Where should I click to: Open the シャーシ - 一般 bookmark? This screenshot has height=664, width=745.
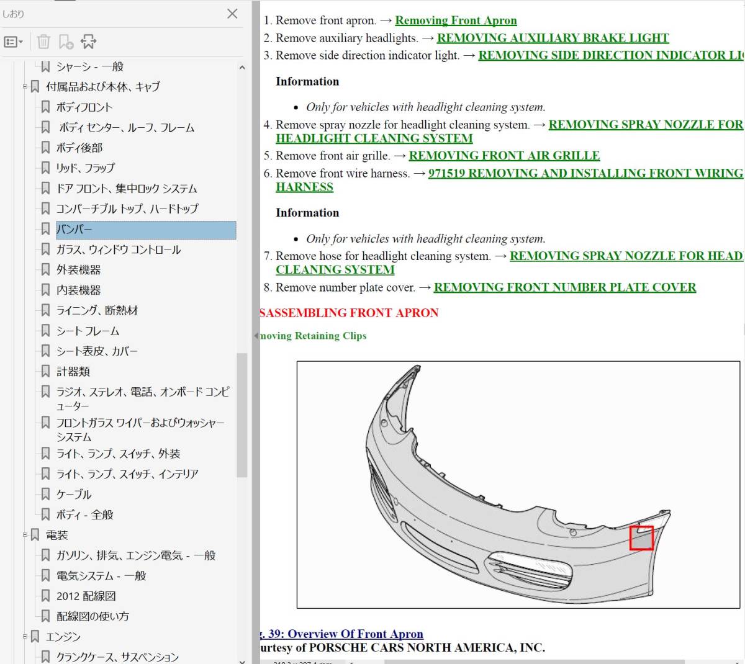pyautogui.click(x=90, y=66)
